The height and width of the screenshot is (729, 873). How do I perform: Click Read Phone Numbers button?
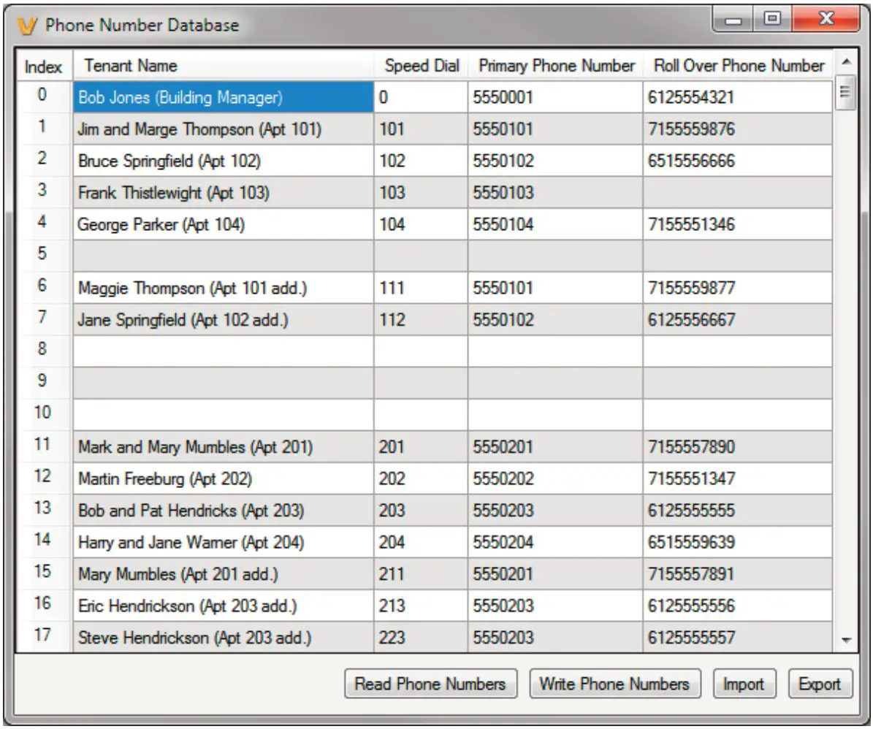[x=430, y=684]
